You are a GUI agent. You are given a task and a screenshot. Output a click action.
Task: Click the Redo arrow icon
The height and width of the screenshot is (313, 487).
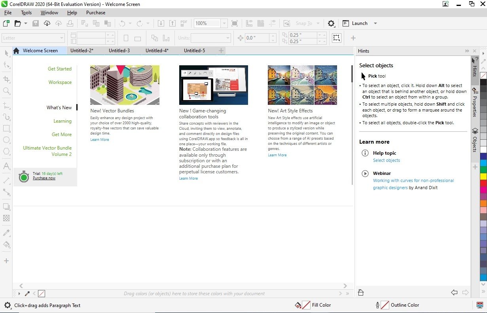click(140, 23)
